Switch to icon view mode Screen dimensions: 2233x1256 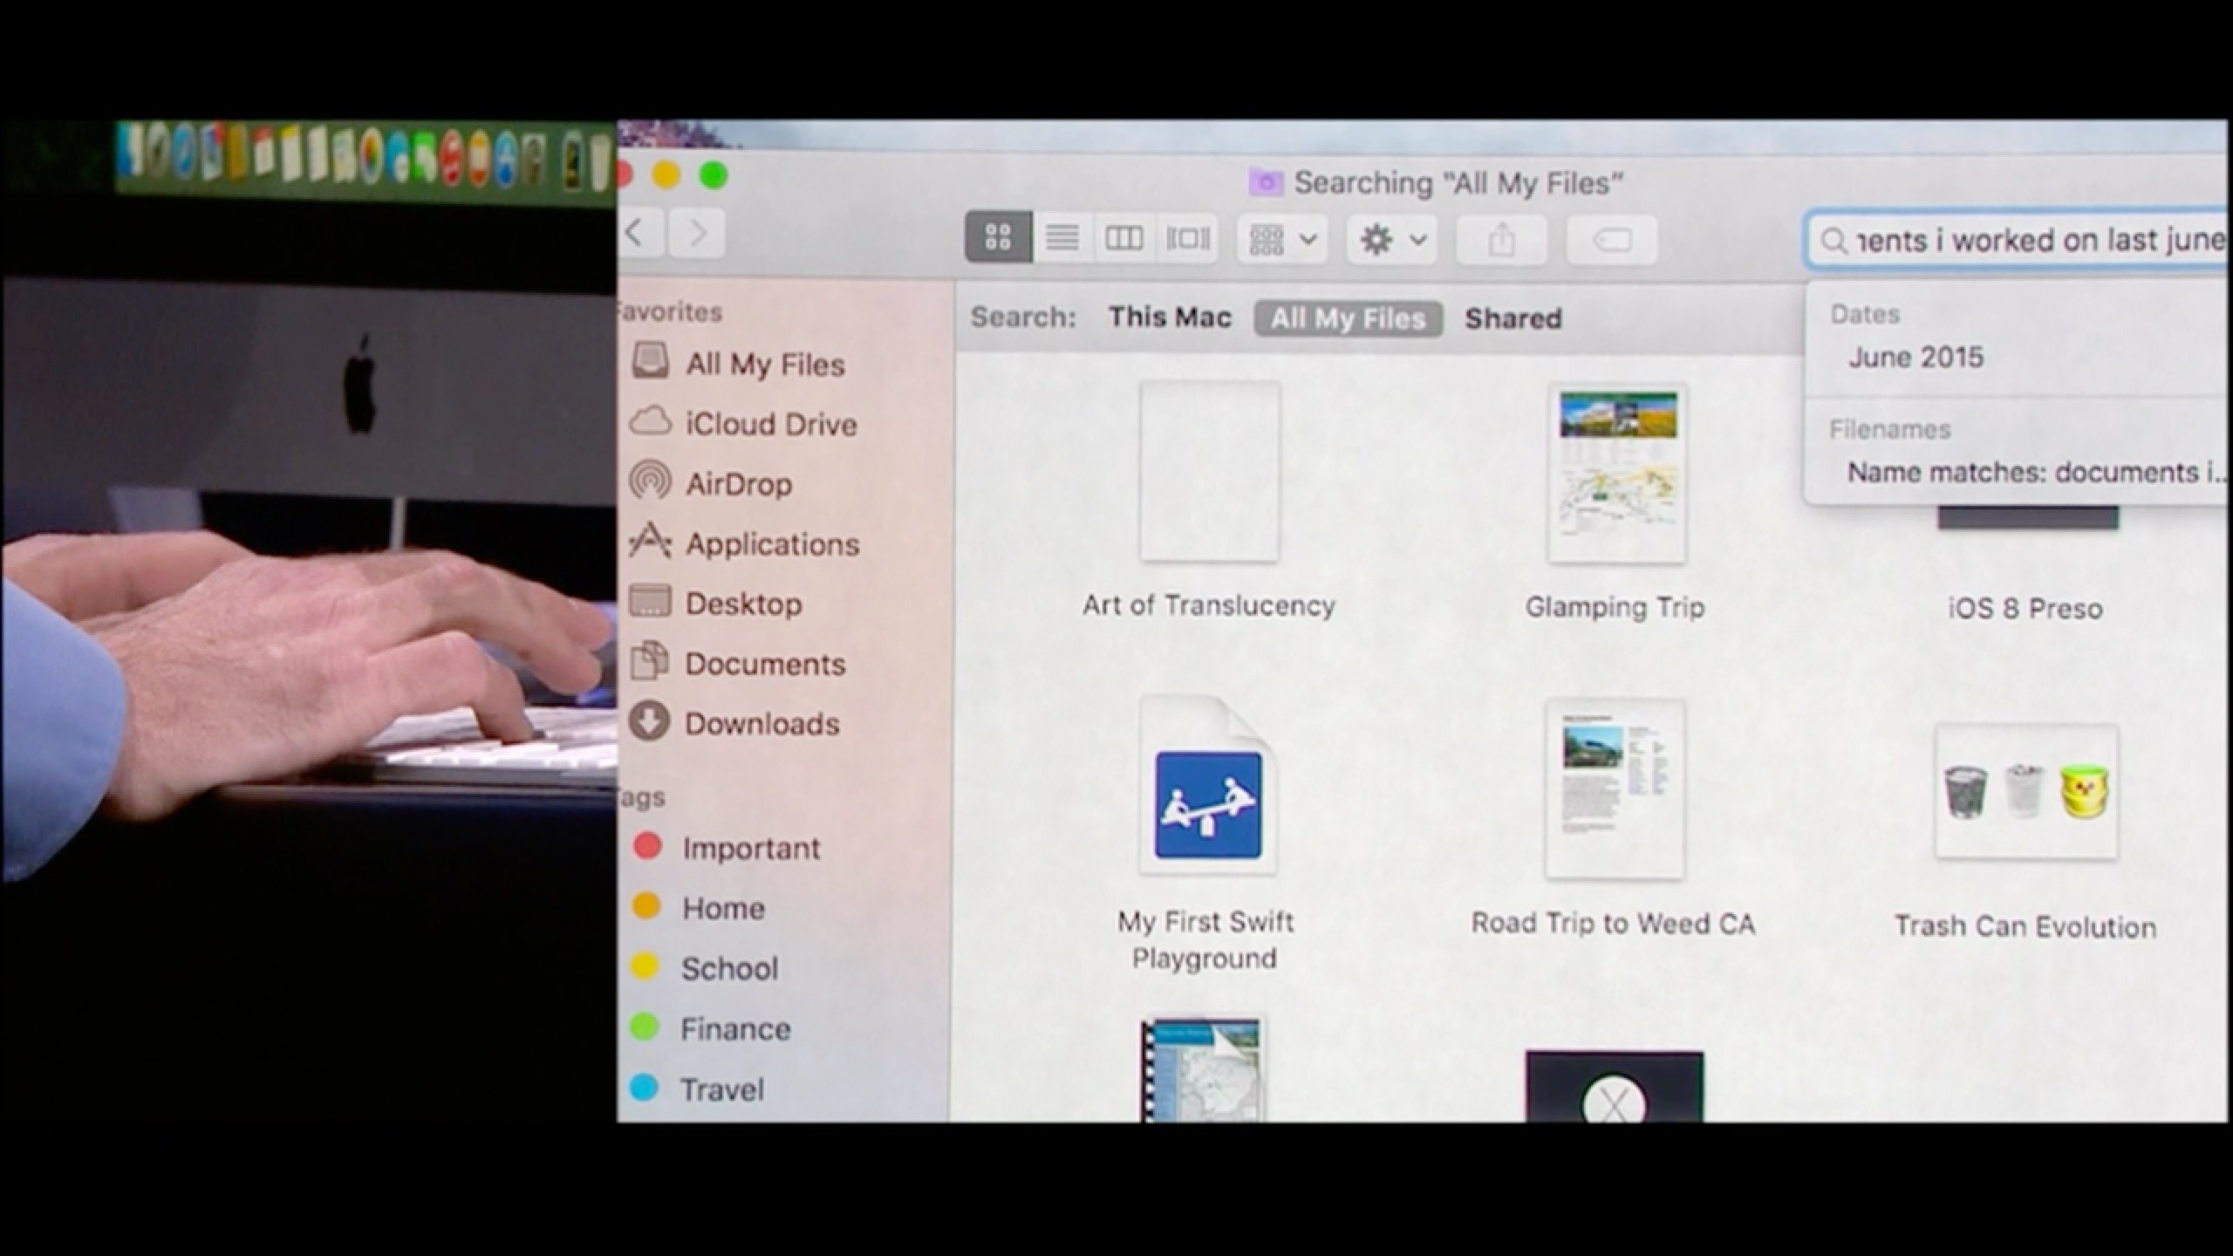click(x=998, y=236)
